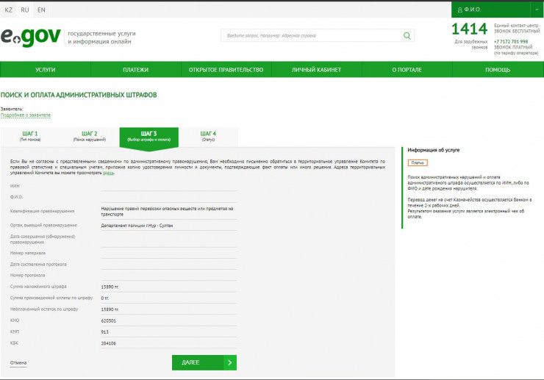Screen dimensions: 544x380
Task: Select the ШАГ 1 tab
Action: point(30,136)
